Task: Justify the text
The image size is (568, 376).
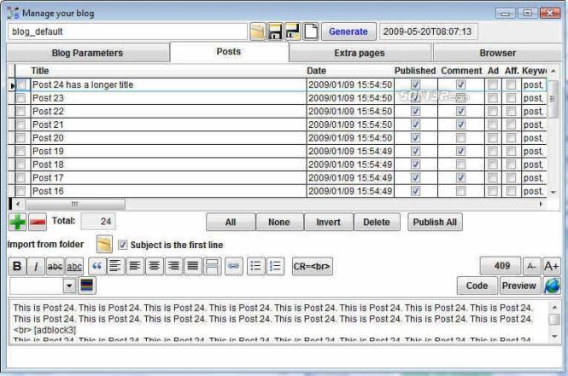Action: click(x=193, y=267)
